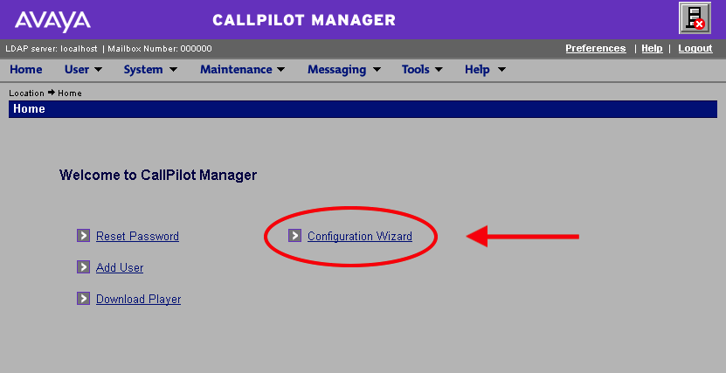The height and width of the screenshot is (373, 726).
Task: Go to the Home menu item
Action: [x=26, y=69]
